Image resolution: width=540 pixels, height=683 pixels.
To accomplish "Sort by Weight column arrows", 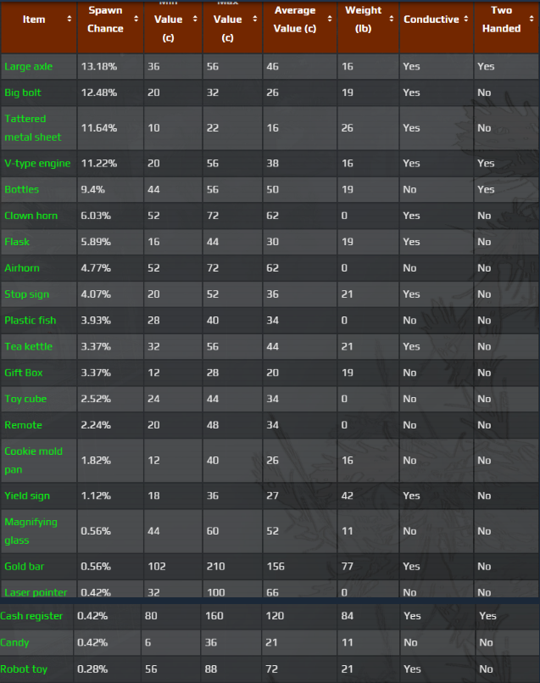I will [390, 20].
